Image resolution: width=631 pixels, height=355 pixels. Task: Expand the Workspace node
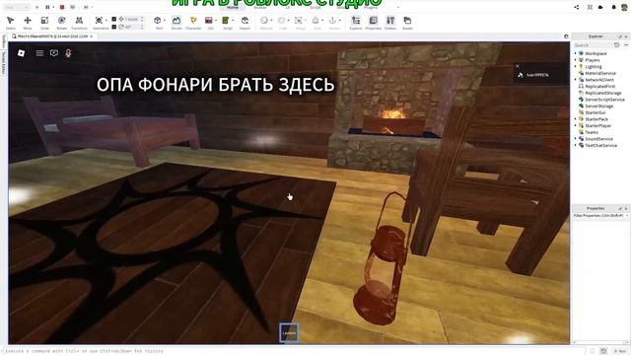(x=575, y=53)
